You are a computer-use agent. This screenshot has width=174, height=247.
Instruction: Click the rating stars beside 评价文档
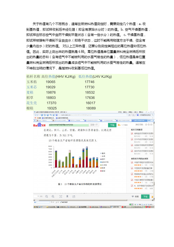148,125
